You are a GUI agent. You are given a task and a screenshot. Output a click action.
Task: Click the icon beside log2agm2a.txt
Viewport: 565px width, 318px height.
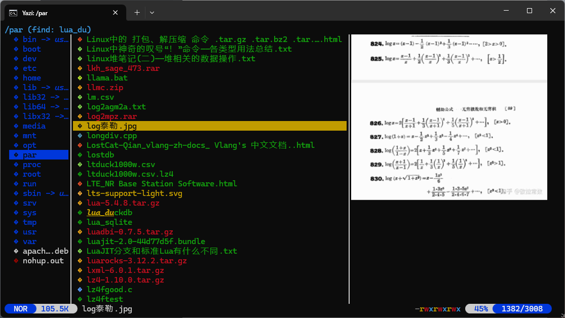(80, 107)
